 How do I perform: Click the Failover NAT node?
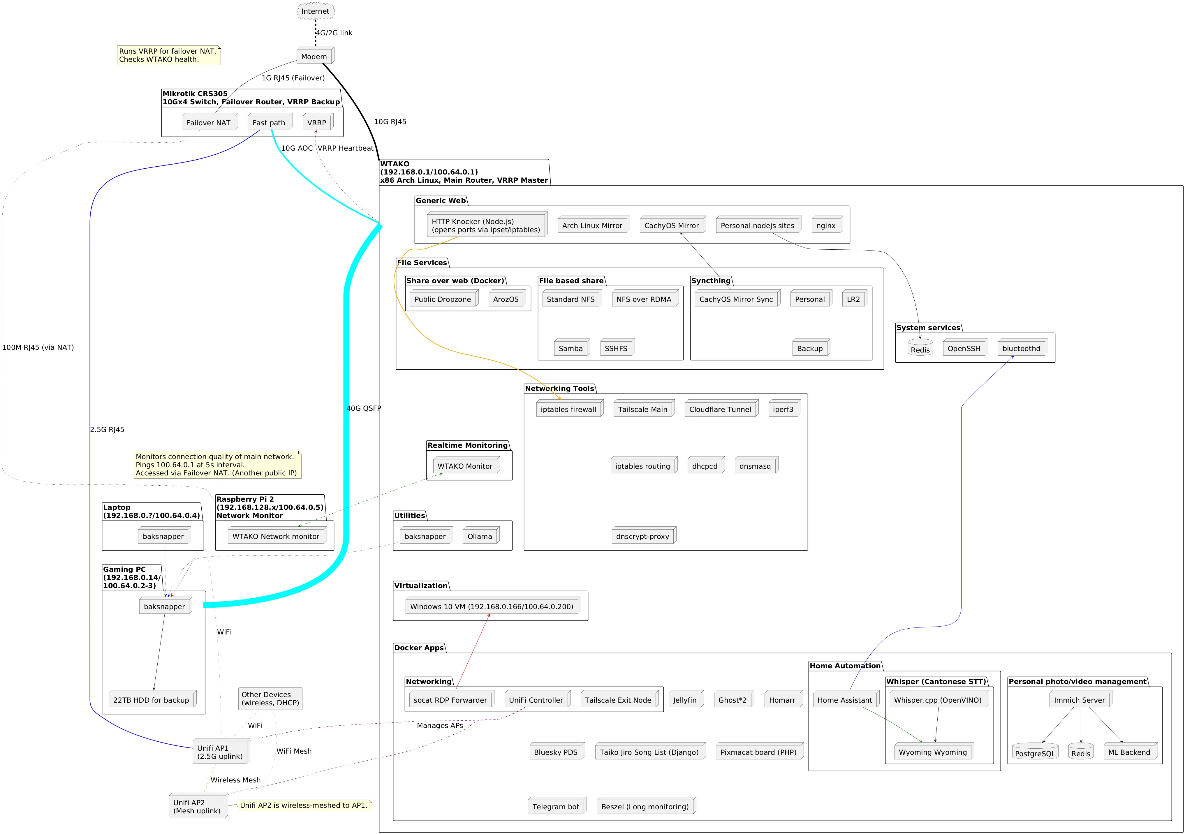click(x=209, y=122)
